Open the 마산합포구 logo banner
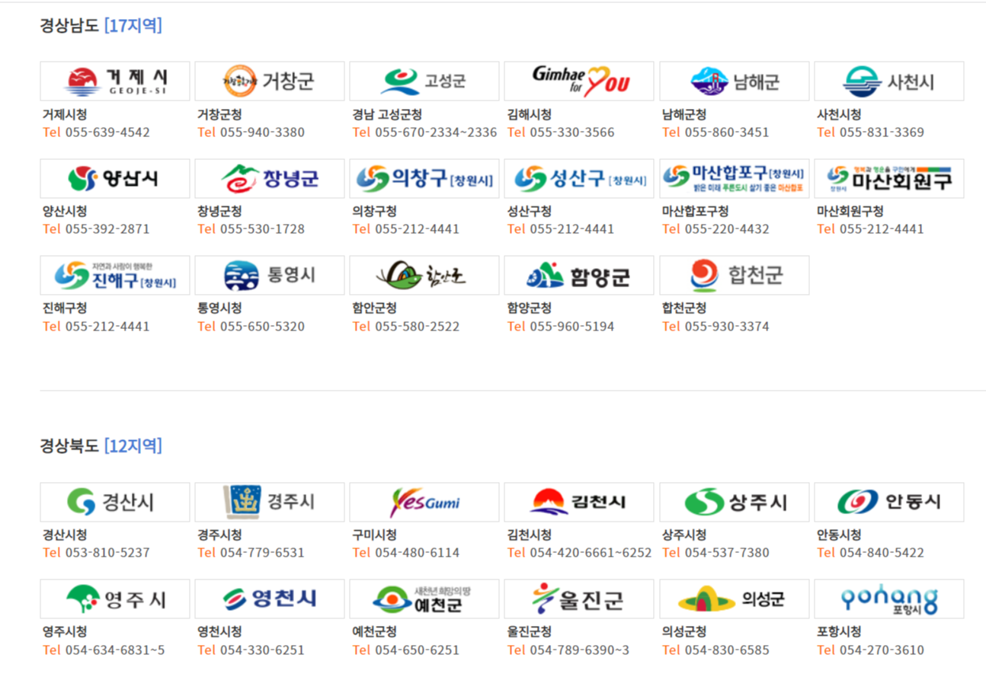Image resolution: width=986 pixels, height=680 pixels. click(735, 179)
